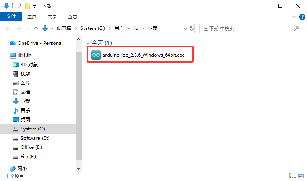This screenshot has height=181, width=307.
Task: Select the System (C:) drive
Action: (38, 129)
